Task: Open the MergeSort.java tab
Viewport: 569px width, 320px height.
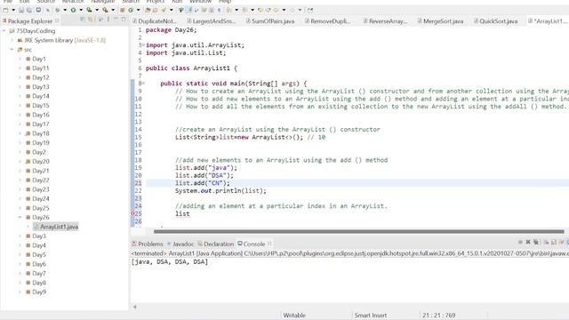Action: 440,21
